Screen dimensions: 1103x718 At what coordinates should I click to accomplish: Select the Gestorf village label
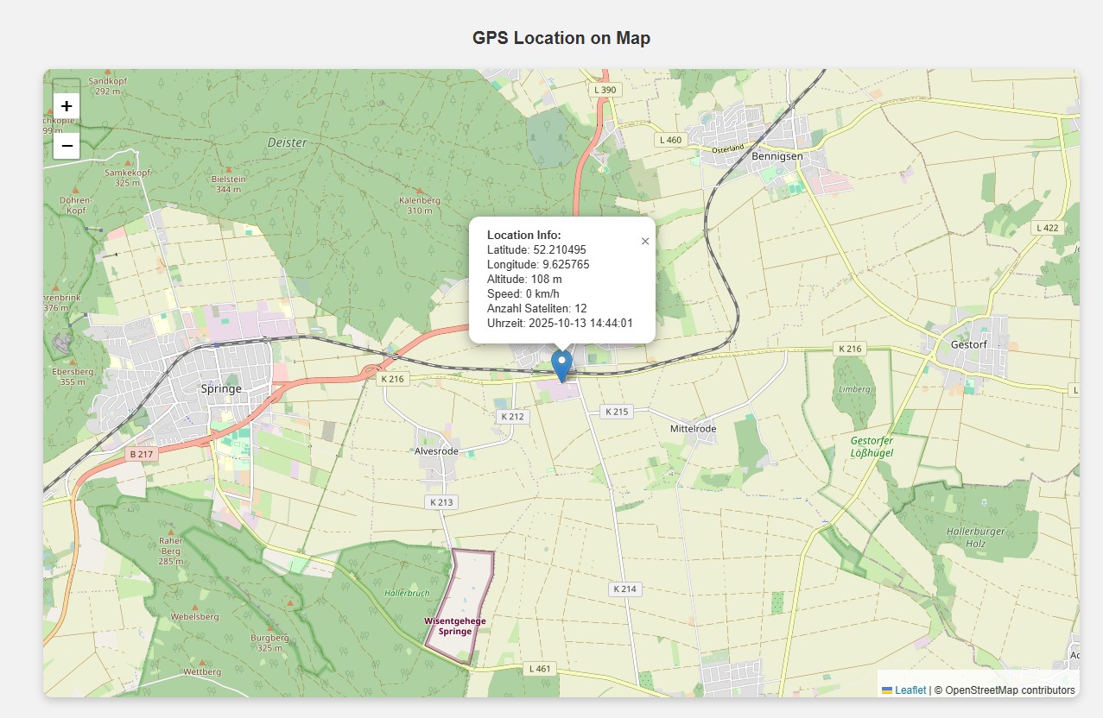[x=967, y=343]
